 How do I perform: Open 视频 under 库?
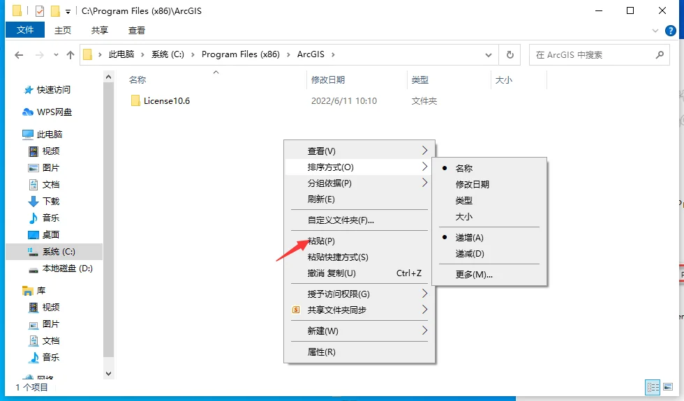pyautogui.click(x=44, y=308)
